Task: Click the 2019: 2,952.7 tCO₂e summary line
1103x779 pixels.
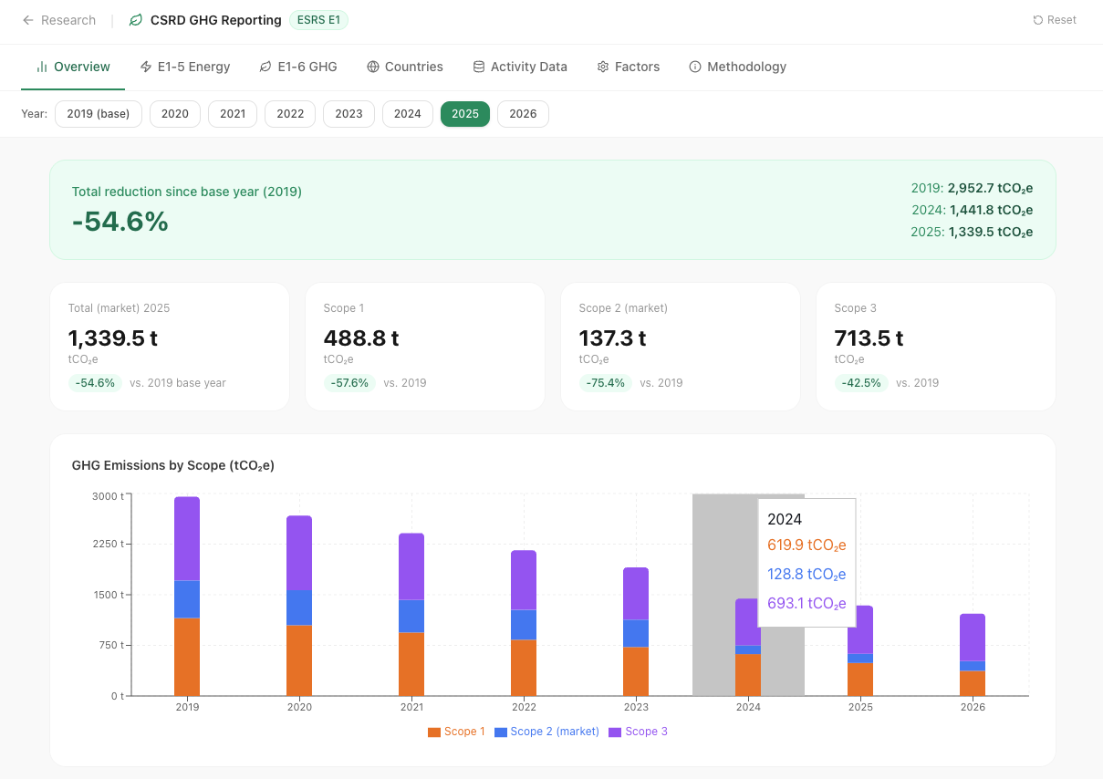Action: coord(972,188)
